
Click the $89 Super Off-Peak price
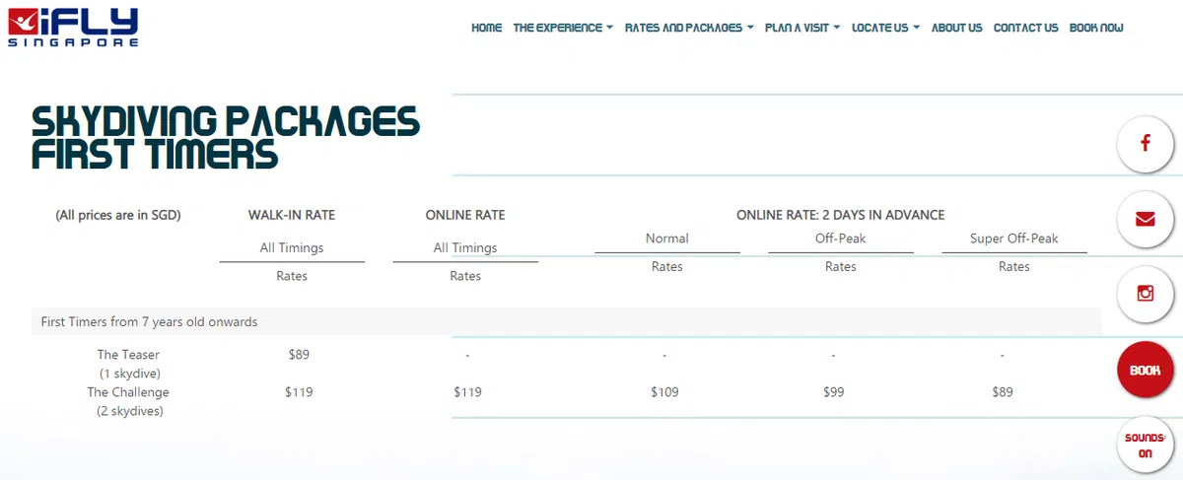click(1002, 392)
